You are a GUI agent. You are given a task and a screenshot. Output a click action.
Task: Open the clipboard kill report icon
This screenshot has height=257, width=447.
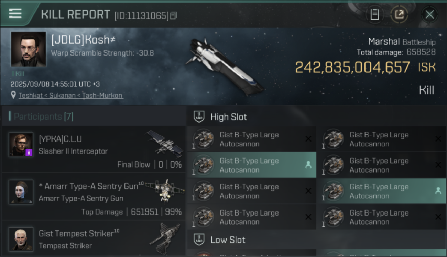pos(374,14)
